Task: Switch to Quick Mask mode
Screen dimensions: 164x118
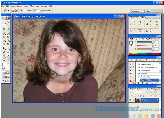Action: [x=8, y=73]
